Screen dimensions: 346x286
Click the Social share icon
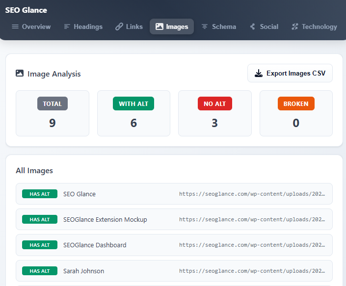click(x=253, y=26)
